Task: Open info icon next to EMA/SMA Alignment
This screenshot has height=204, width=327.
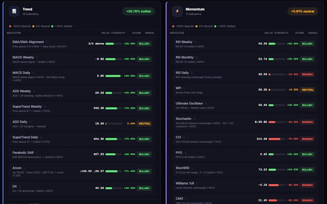Action: tap(47, 42)
